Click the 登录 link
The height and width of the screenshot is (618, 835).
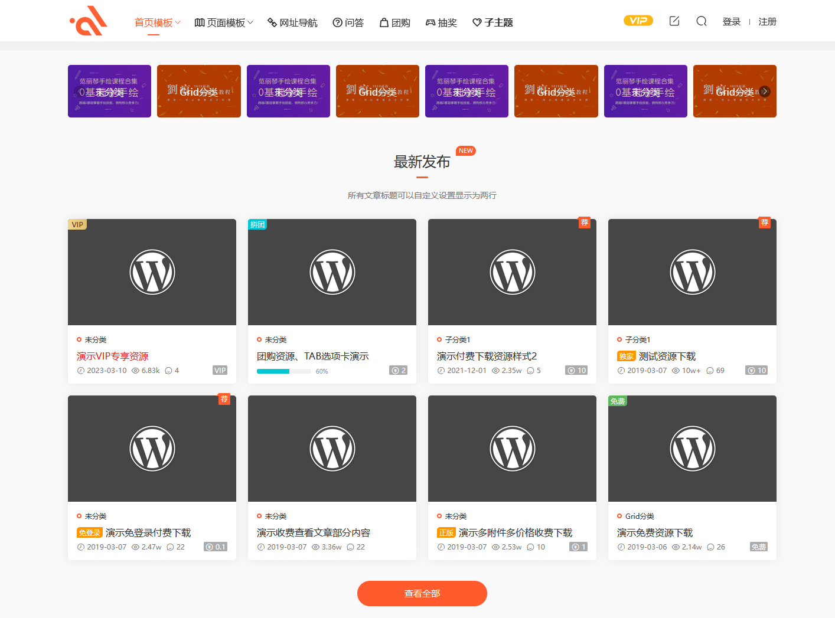tap(731, 22)
